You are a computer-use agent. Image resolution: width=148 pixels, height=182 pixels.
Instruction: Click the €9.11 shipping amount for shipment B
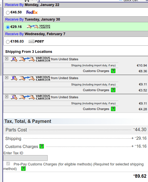(x=143, y=84)
